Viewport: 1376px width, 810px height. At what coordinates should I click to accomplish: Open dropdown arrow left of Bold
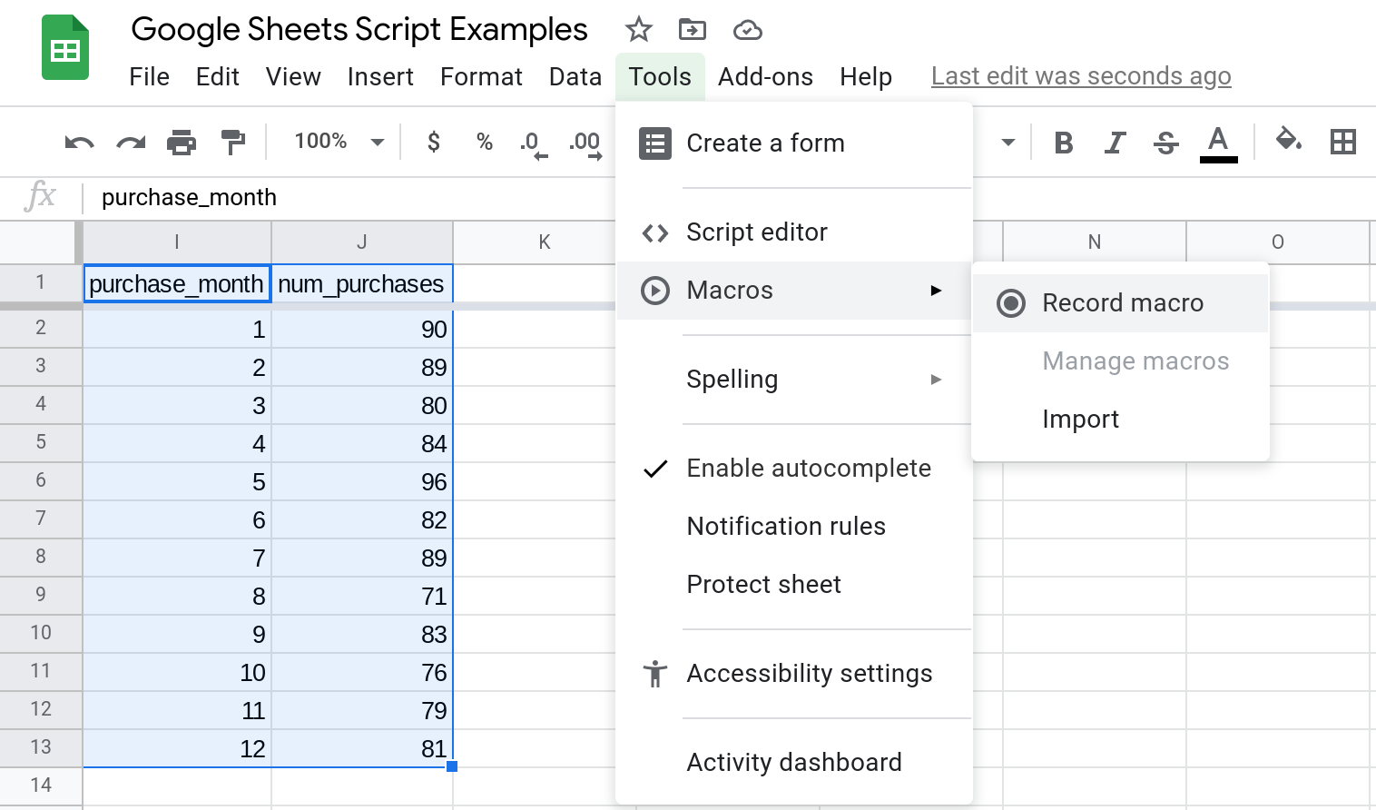(1007, 143)
